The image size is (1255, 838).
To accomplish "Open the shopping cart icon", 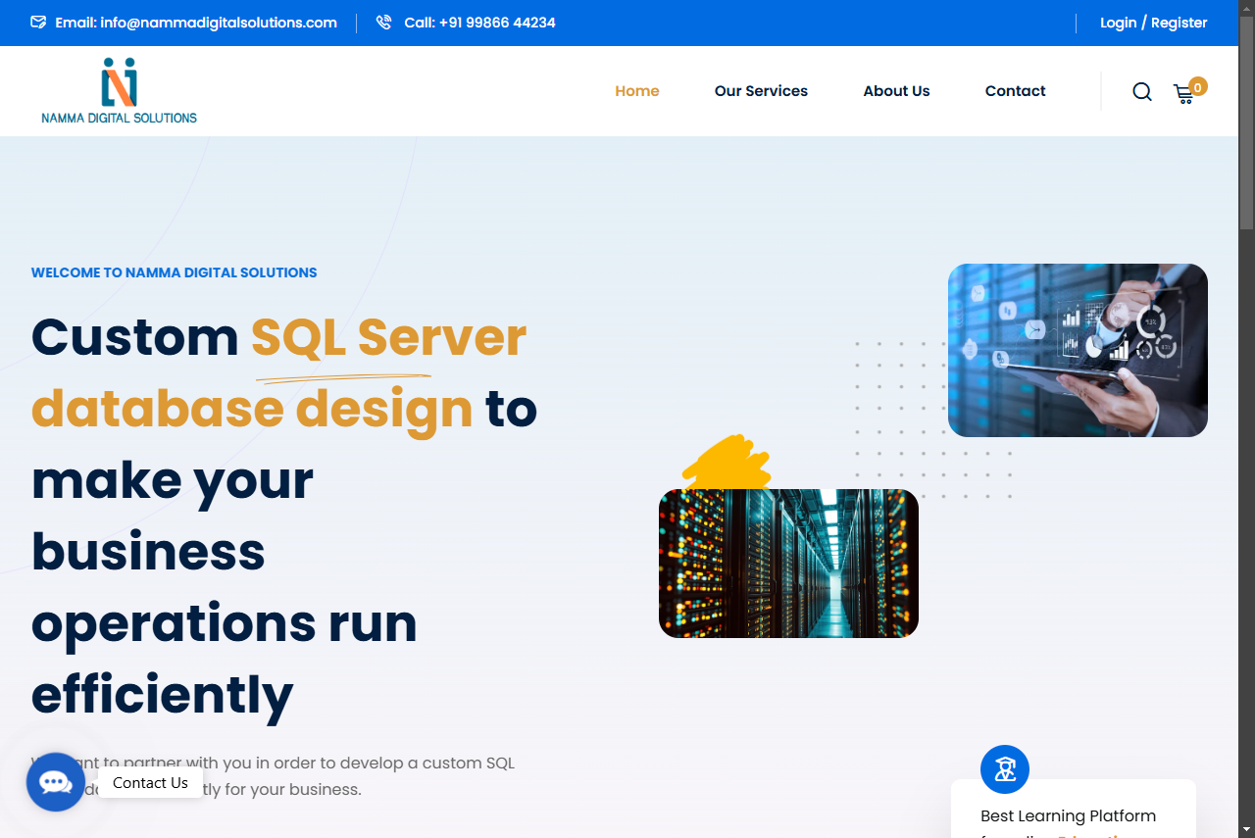I will tap(1183, 94).
